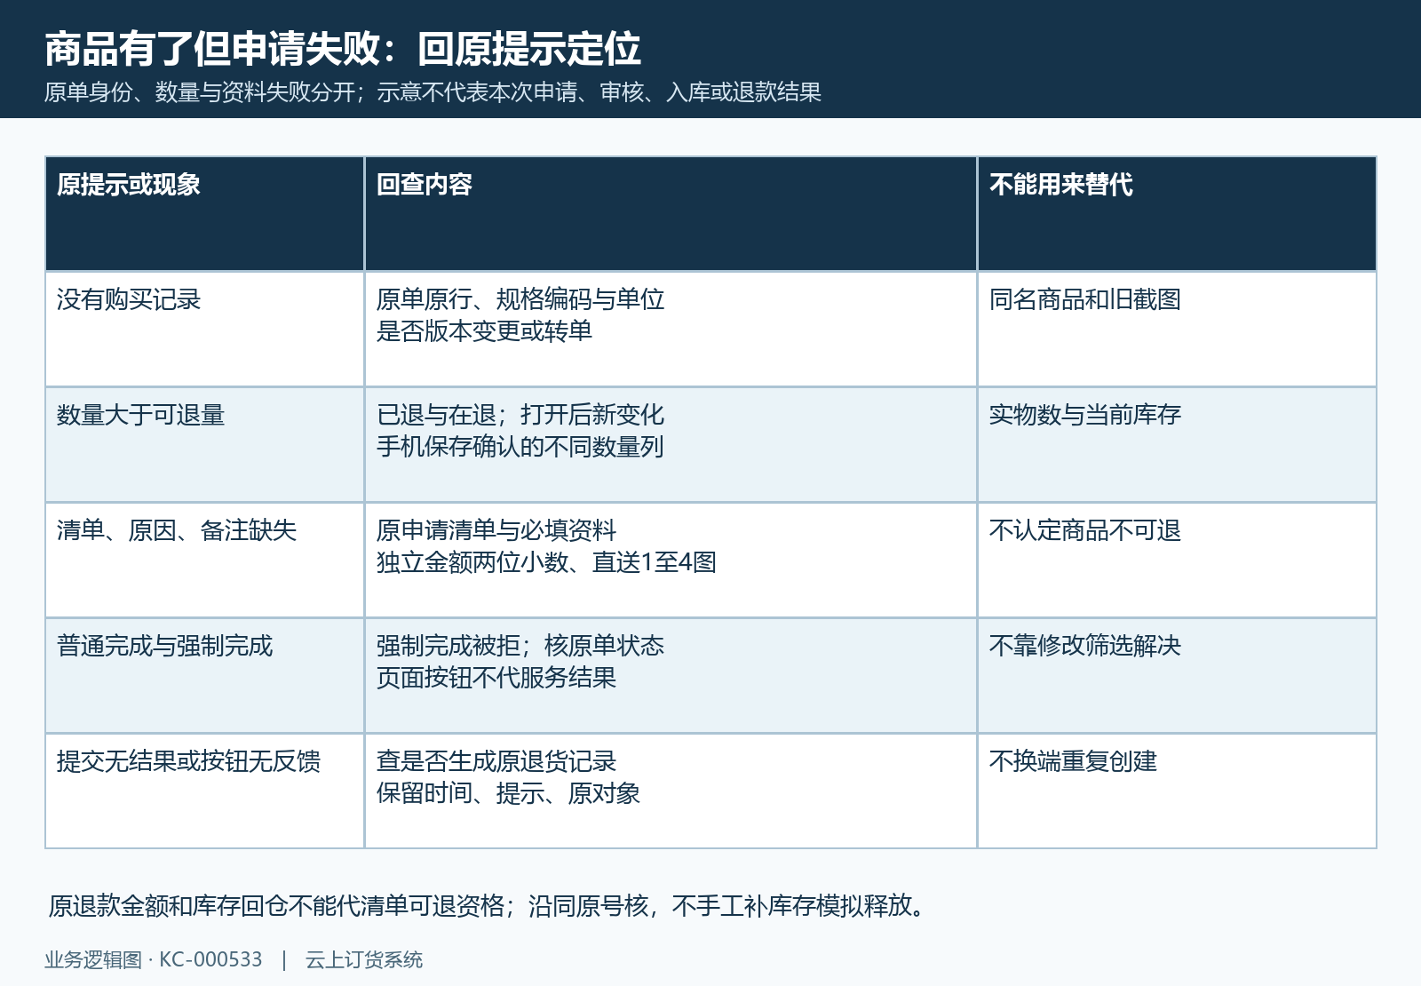
Task: Select the cell 没有购买记录
Action: 204,330
